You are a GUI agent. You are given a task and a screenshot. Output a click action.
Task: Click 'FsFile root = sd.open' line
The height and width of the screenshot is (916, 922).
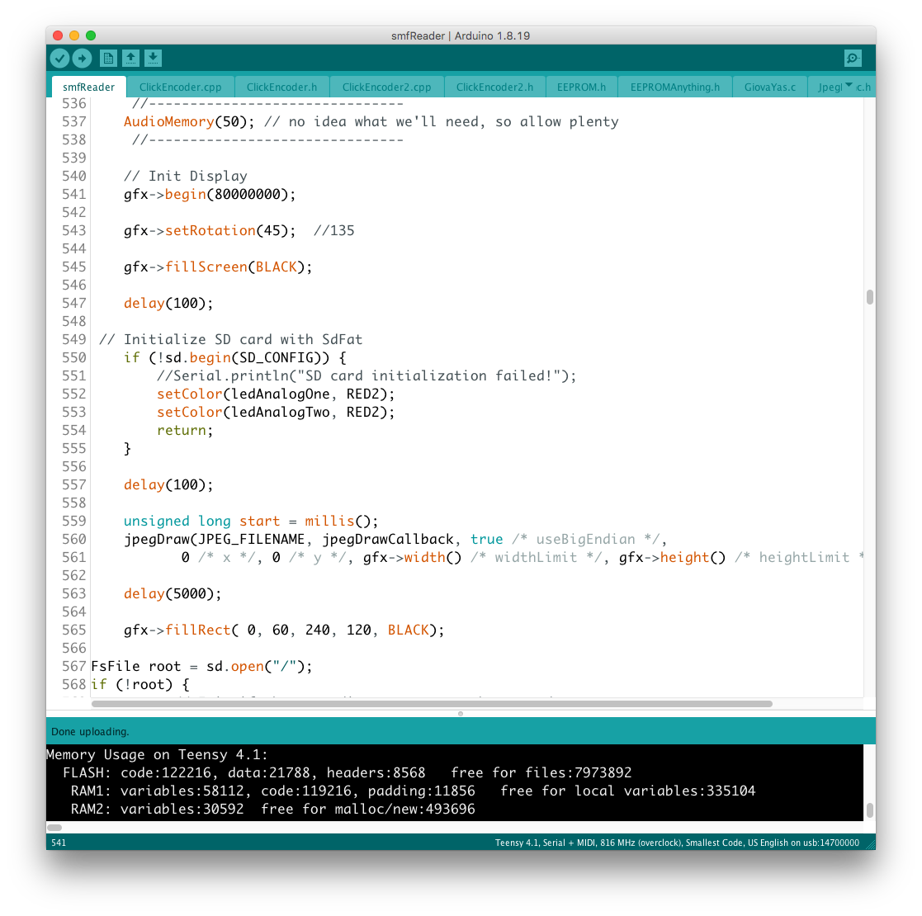(x=201, y=666)
